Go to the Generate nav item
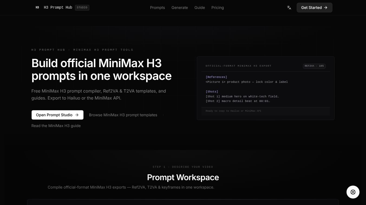 point(180,8)
